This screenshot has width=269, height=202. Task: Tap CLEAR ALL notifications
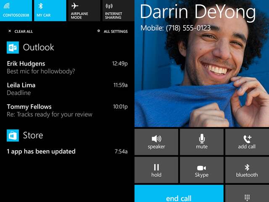tap(21, 32)
